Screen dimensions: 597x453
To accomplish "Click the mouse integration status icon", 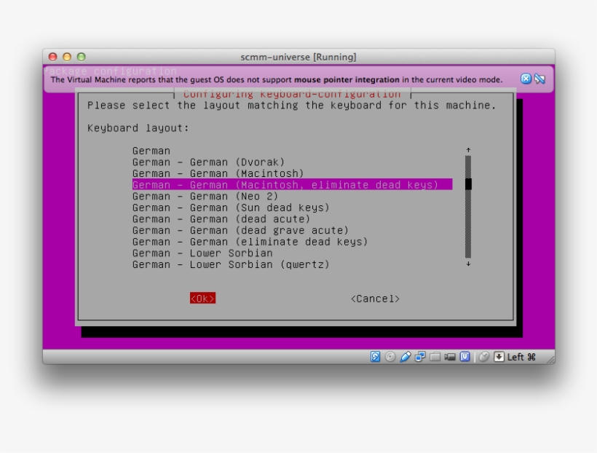I will click(x=484, y=357).
